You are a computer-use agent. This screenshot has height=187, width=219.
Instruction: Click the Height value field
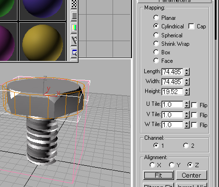[x=173, y=92]
